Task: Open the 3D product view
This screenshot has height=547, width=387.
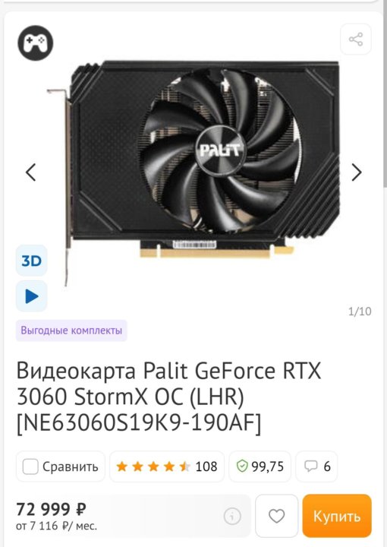Action: [31, 261]
